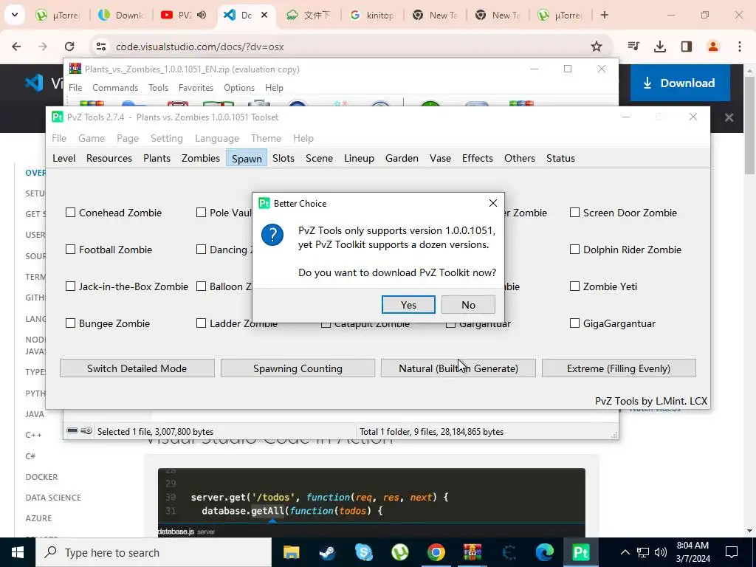The height and width of the screenshot is (567, 756).
Task: Toggle Dolphin Rider Zombie checkbox
Action: tap(574, 250)
